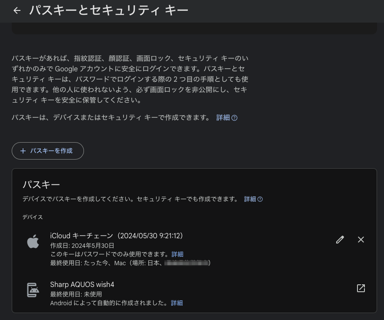Edit the iCloud キーチェーン passkey name

340,240
